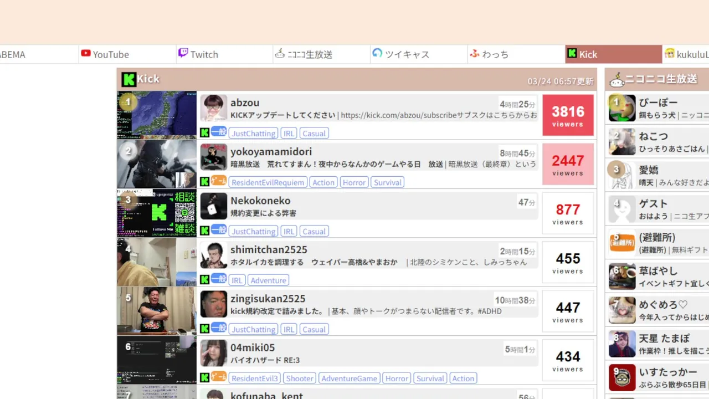Switch to the Twitch tab
Image resolution: width=709 pixels, height=399 pixels.
point(225,54)
